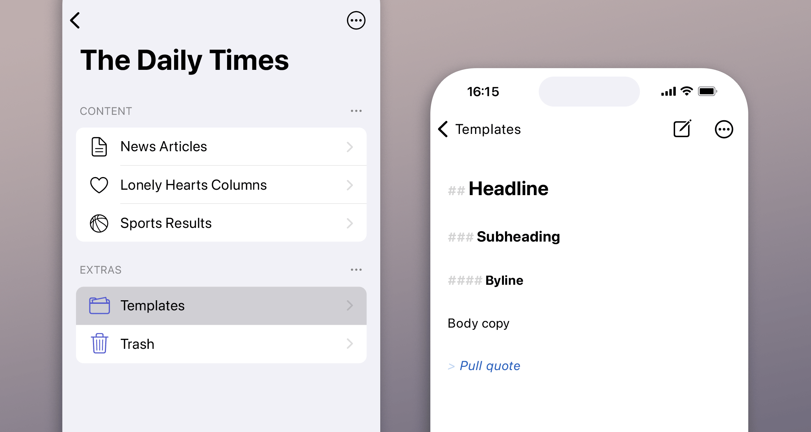Open the CONTENT section overflow menu
The height and width of the screenshot is (432, 811).
356,111
